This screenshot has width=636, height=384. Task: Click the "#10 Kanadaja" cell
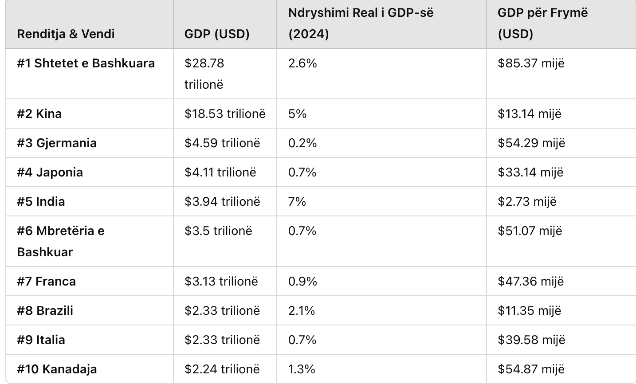coord(57,369)
